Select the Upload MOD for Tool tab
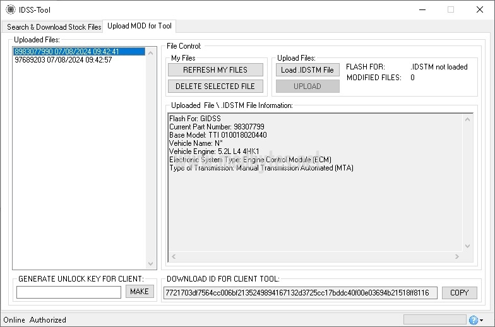 pos(140,26)
